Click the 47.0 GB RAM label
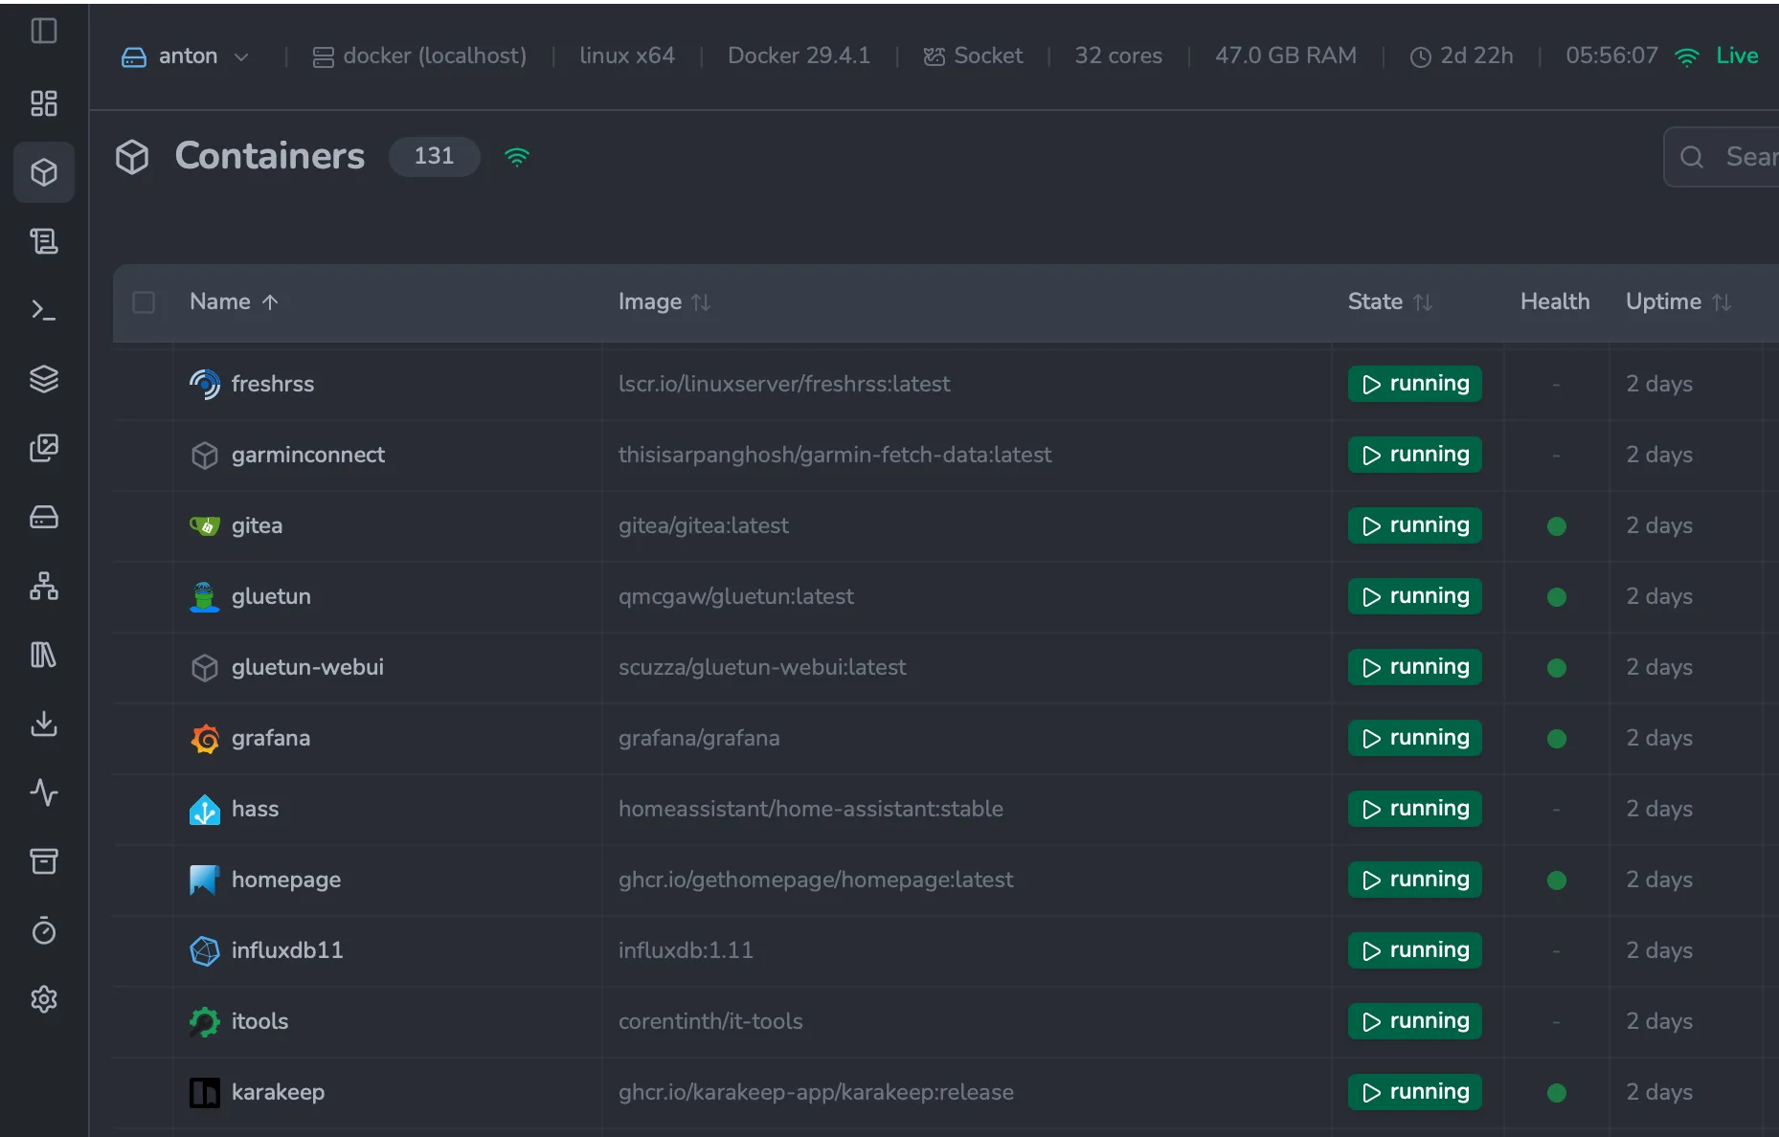 pyautogui.click(x=1286, y=56)
